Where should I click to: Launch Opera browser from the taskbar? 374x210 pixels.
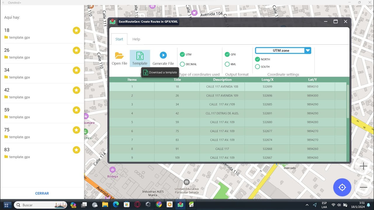click(x=137, y=205)
